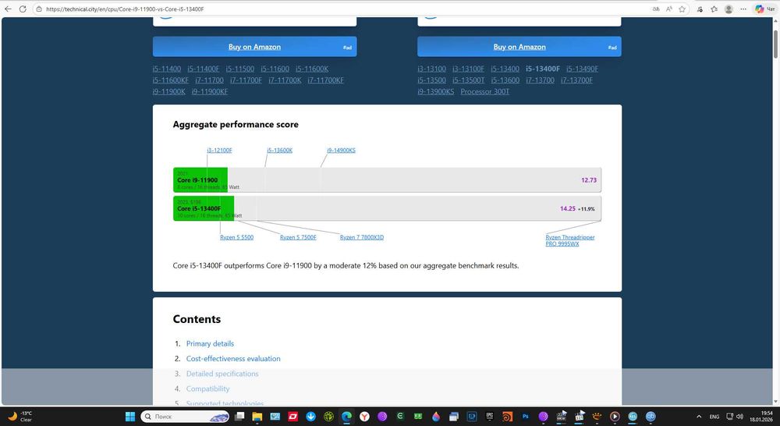Open the i5-11600 link
Screen dimensions: 780x426
click(x=275, y=69)
